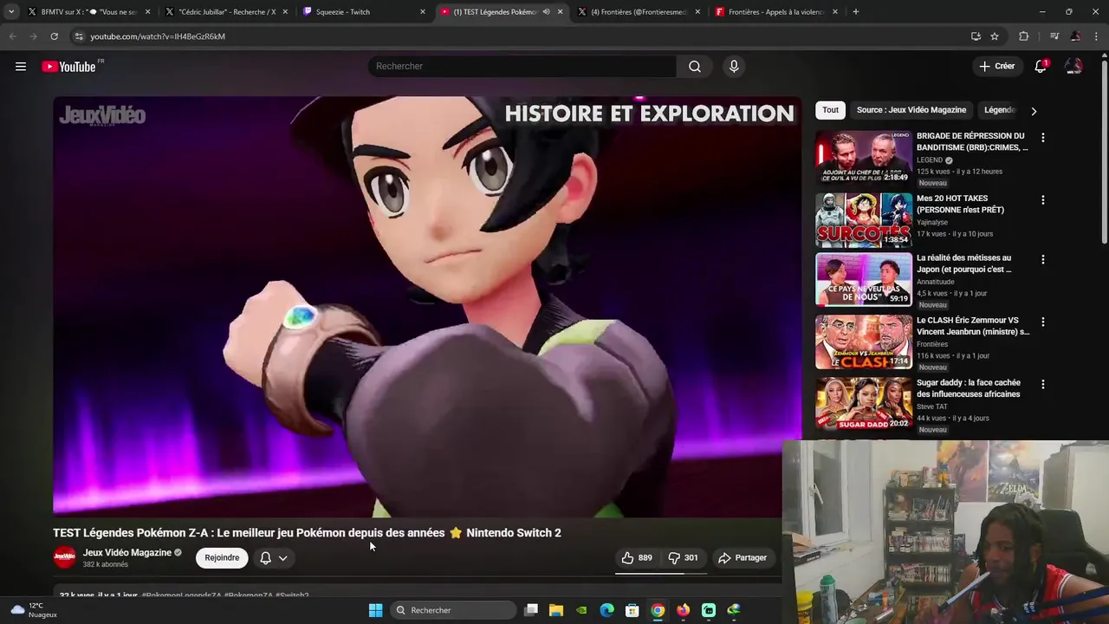Viewport: 1109px width, 624px height.
Task: Click the Rejoindre button
Action: click(222, 558)
